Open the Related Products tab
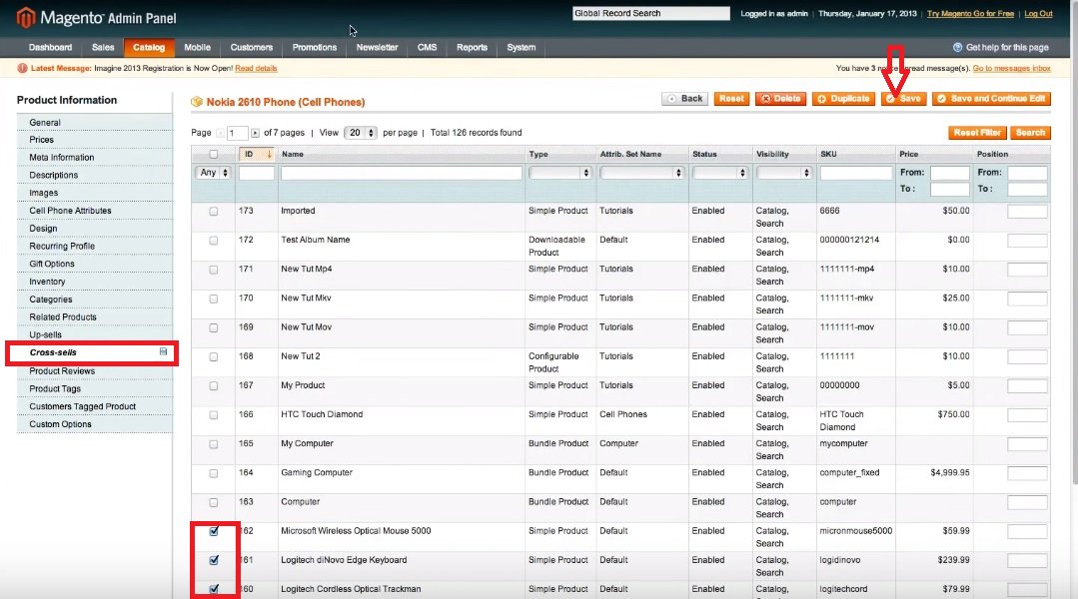 click(94, 317)
